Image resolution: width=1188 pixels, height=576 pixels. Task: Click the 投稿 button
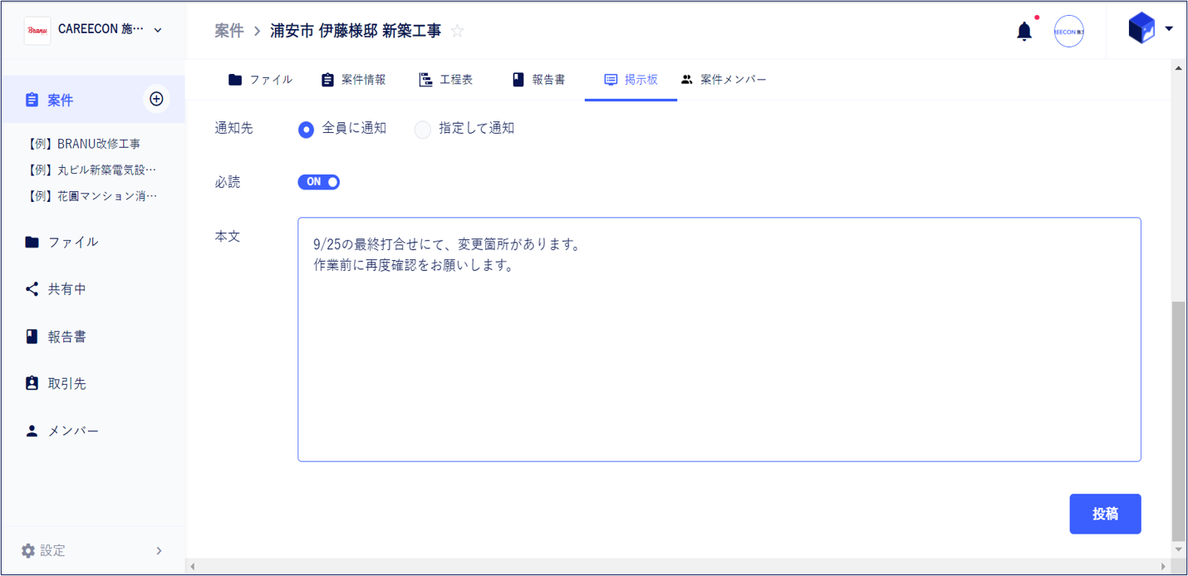1105,514
